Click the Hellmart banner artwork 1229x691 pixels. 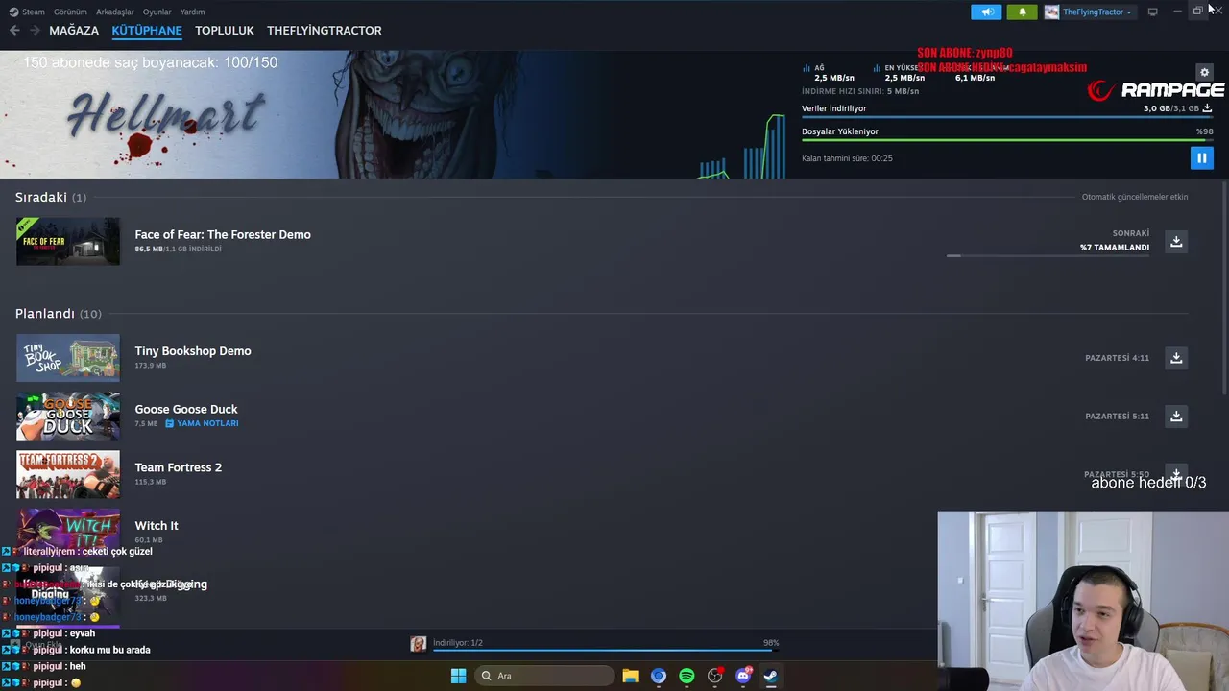(x=288, y=114)
